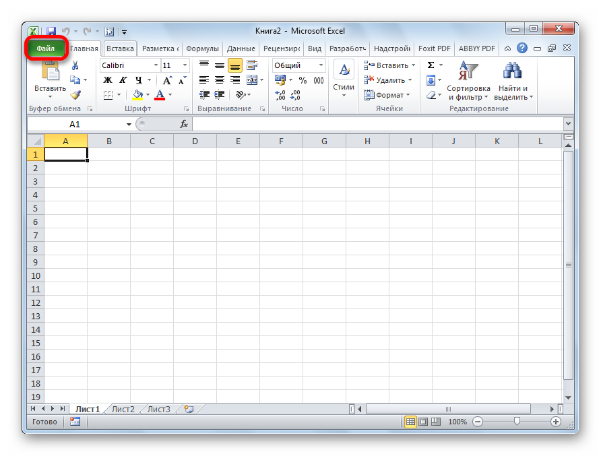Open the Name Box dropdown arrow
601x456 pixels.
pos(129,125)
